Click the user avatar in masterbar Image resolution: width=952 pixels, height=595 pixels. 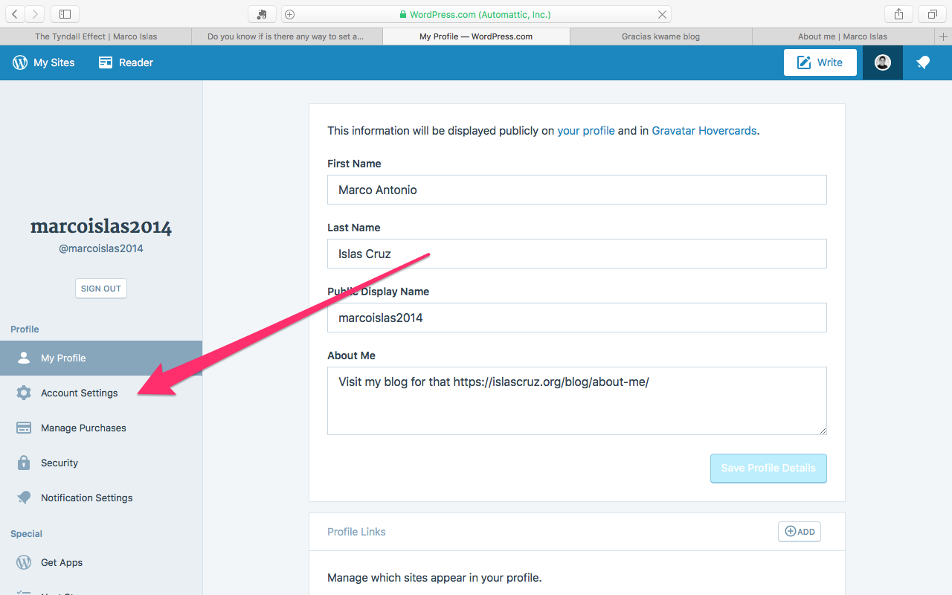pos(883,62)
